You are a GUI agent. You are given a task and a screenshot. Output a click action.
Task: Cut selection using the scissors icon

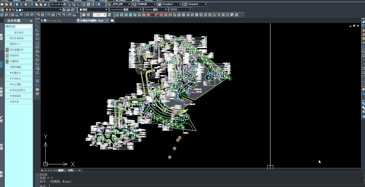[32, 4]
